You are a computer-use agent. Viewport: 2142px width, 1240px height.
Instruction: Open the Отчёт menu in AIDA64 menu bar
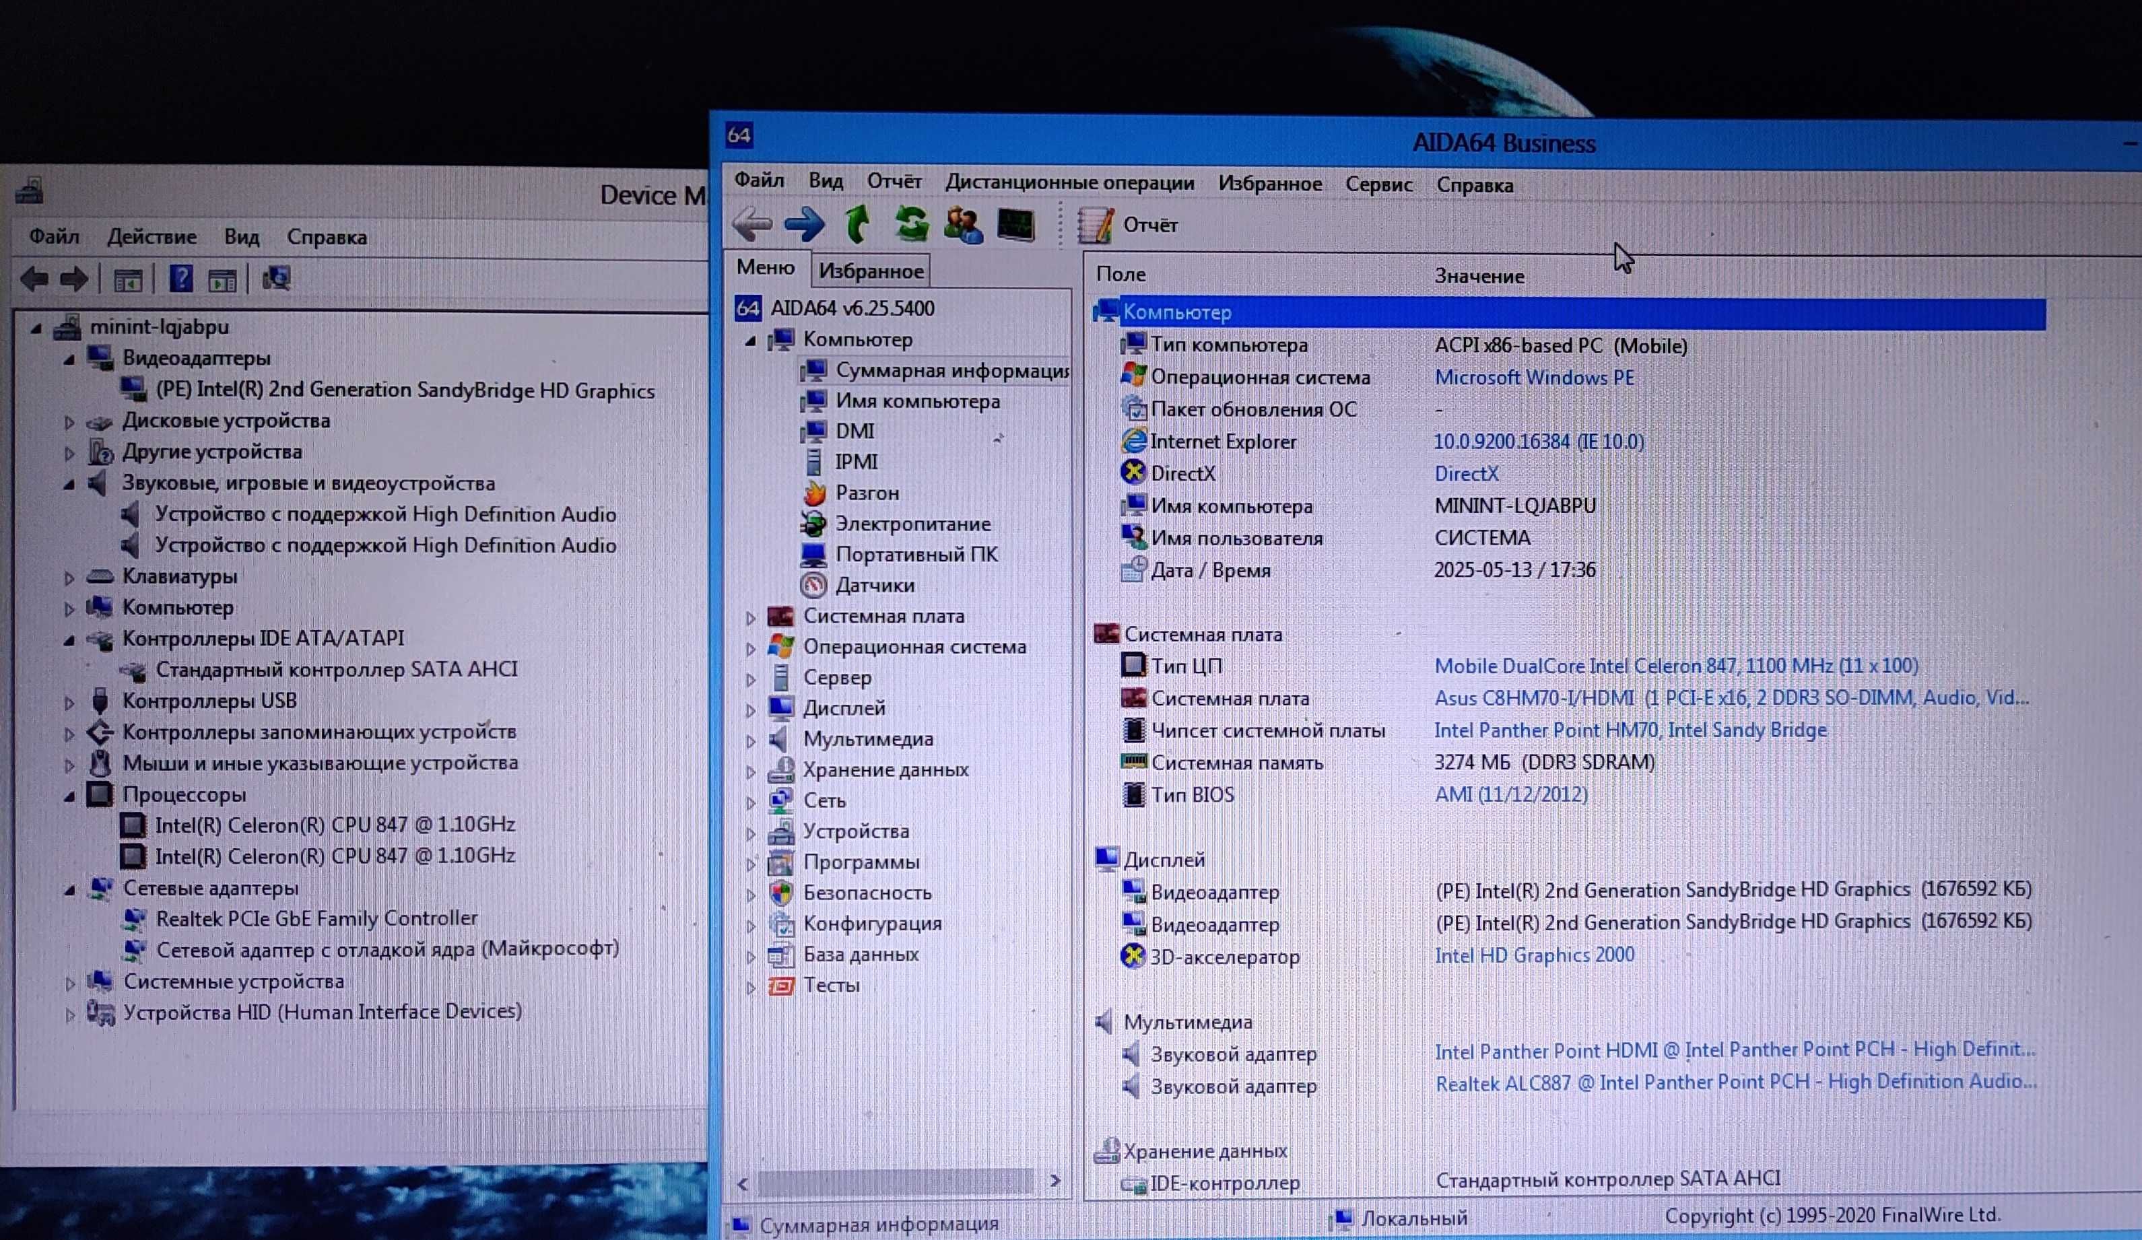894,182
